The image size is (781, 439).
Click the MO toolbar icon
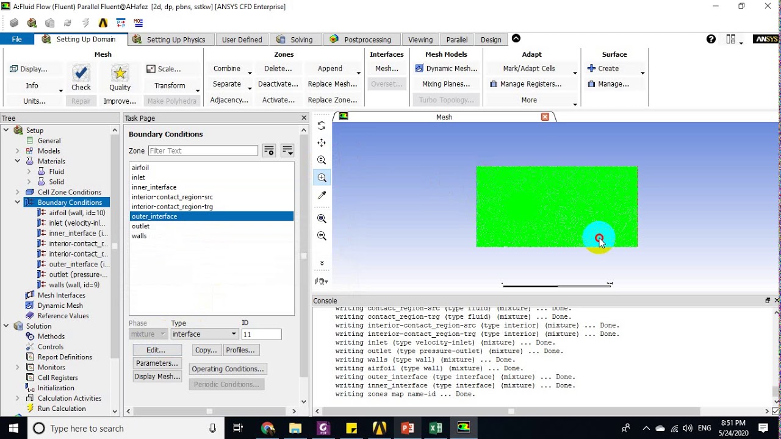[139, 23]
